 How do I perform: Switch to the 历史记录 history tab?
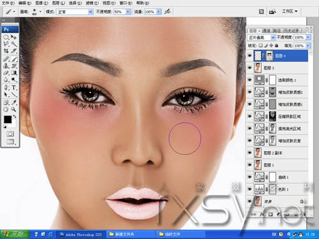pos(292,31)
